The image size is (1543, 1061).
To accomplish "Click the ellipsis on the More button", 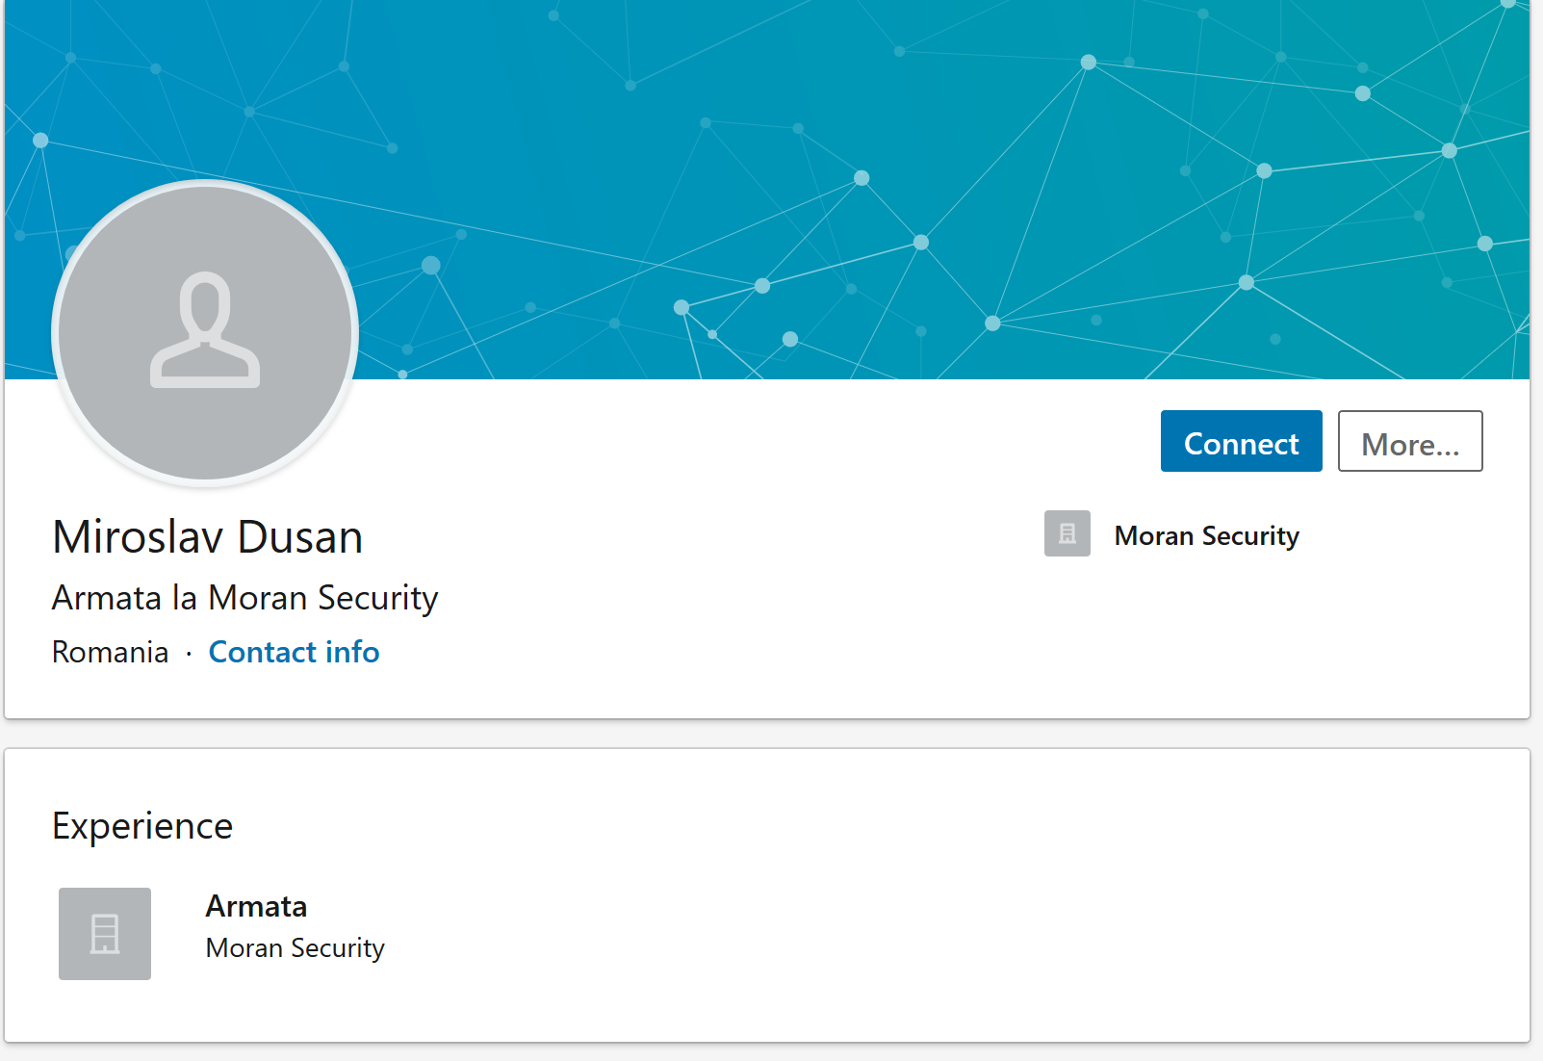I will (1447, 447).
